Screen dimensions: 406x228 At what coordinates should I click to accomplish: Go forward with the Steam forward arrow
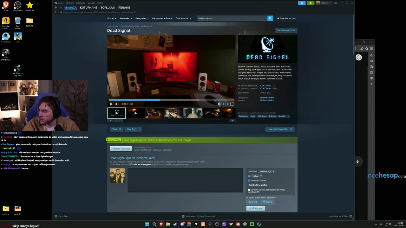61,8
